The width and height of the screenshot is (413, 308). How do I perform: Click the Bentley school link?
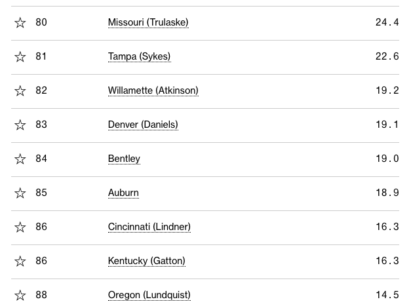[x=124, y=159]
